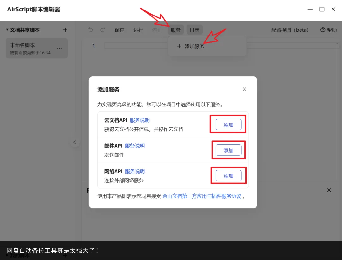Add the 邮件API service

point(228,150)
